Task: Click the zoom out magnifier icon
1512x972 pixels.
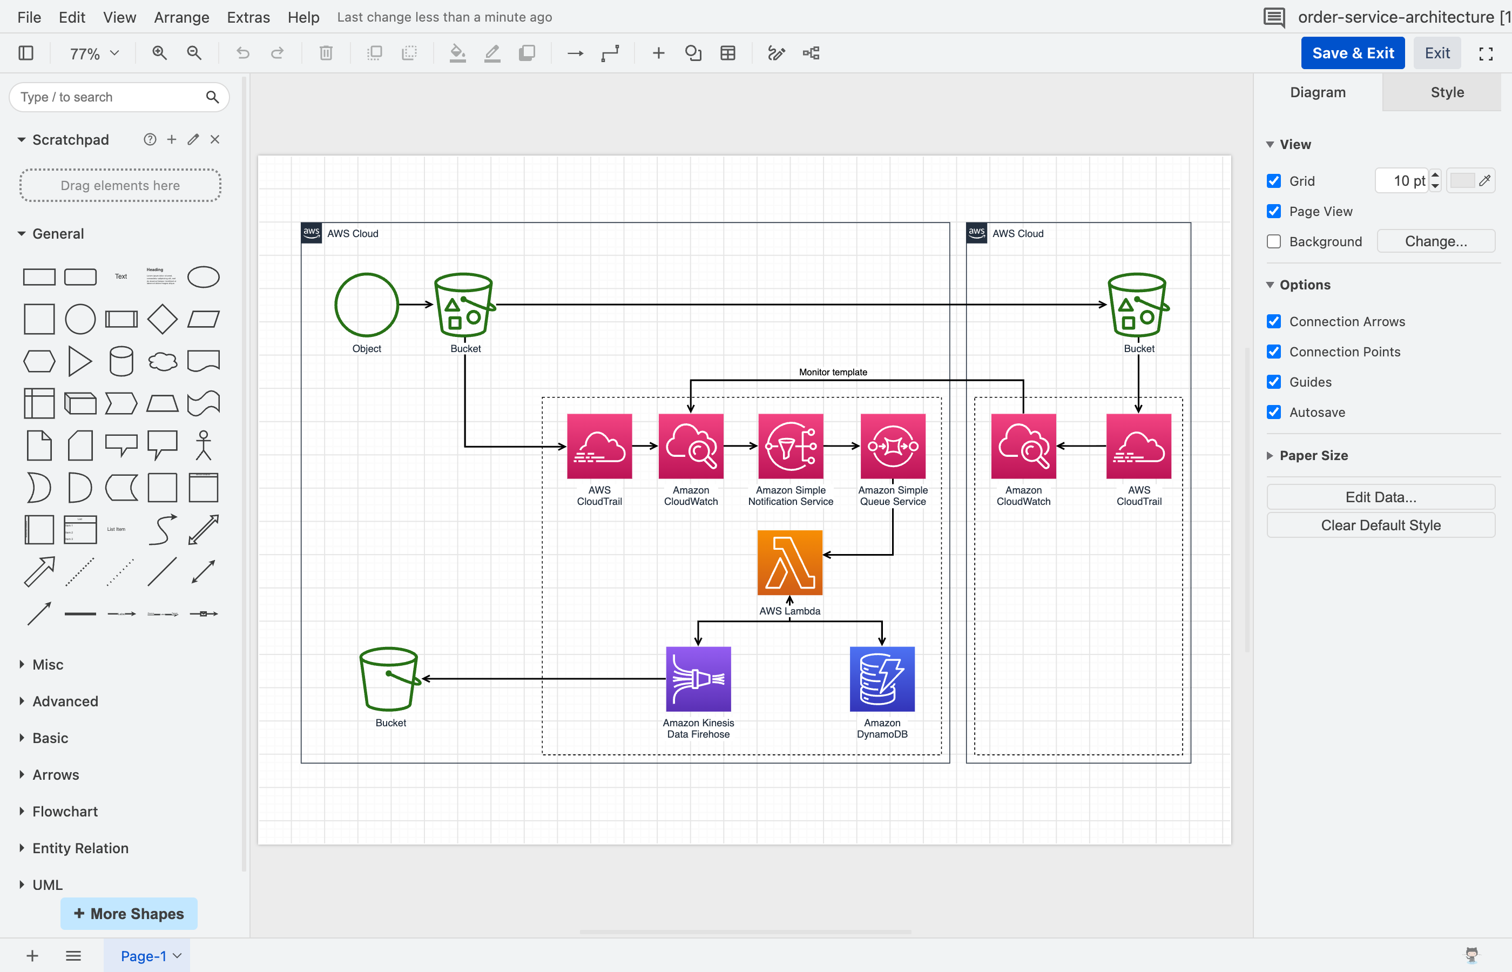Action: pos(194,53)
